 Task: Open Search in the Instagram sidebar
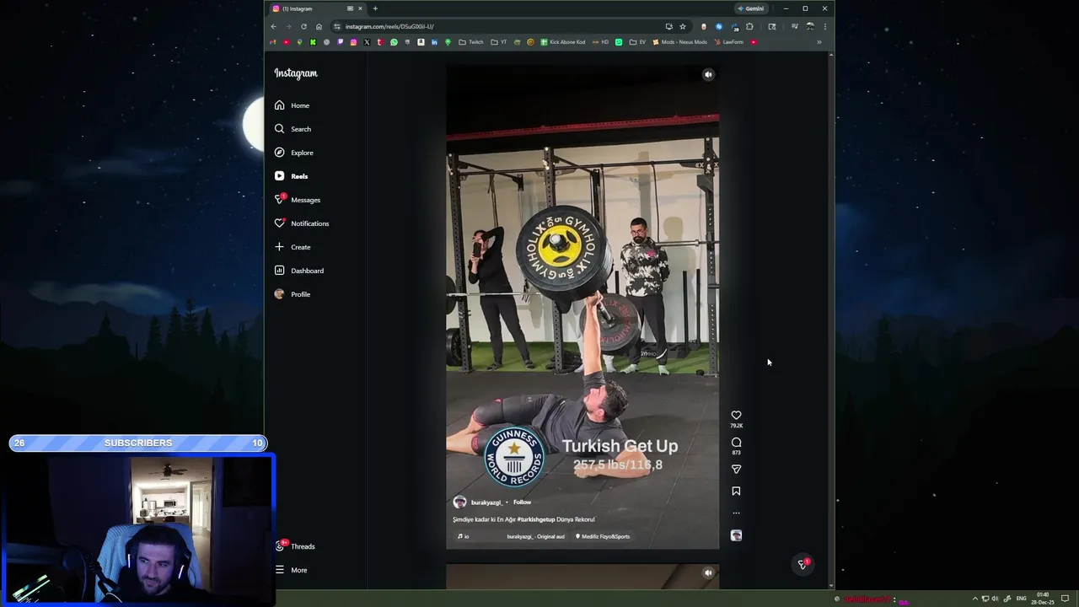click(293, 129)
